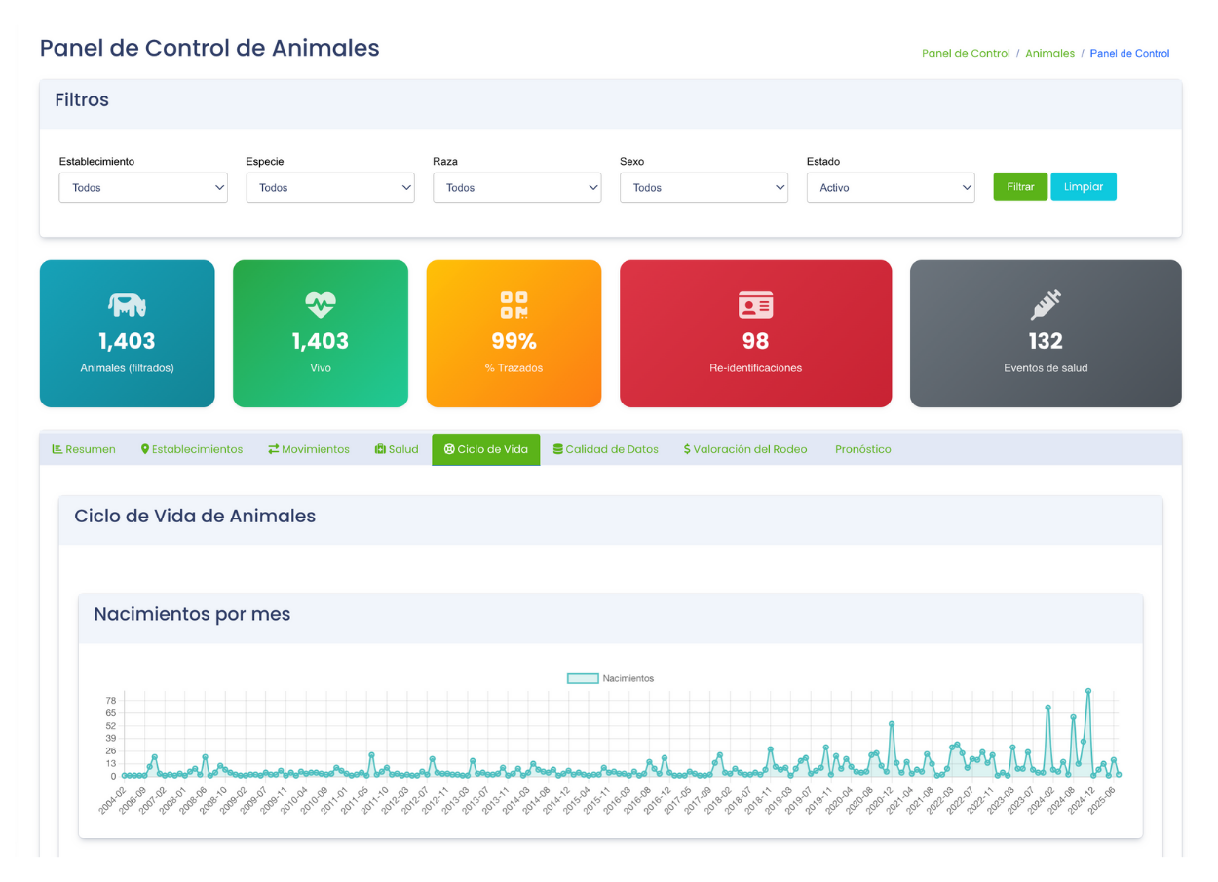Expand the Sexo filter dropdown
Screen dimensions: 1218x882
(x=704, y=188)
